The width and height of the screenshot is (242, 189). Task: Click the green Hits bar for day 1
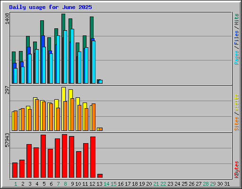point(14,57)
